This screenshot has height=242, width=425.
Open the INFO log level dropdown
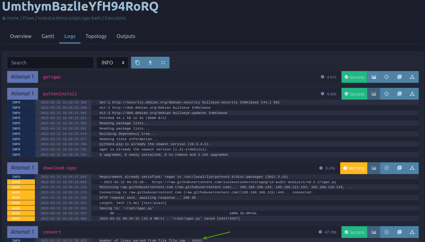coord(112,63)
